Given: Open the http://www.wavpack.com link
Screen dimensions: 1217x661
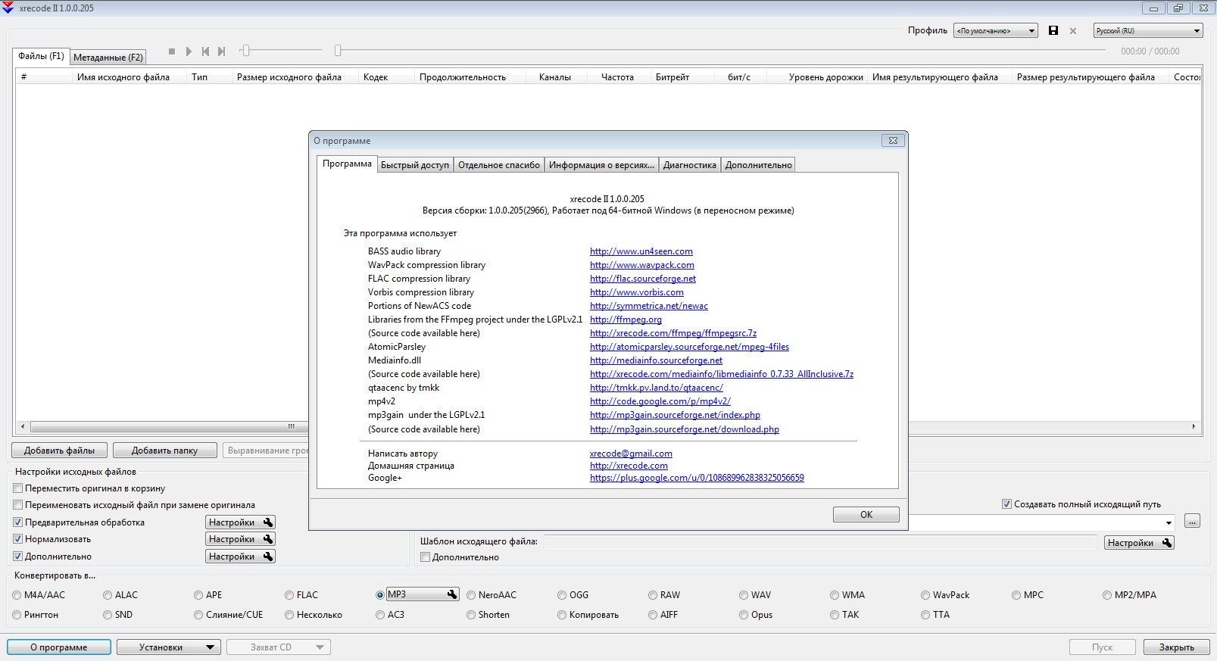Looking at the screenshot, I should (x=642, y=265).
